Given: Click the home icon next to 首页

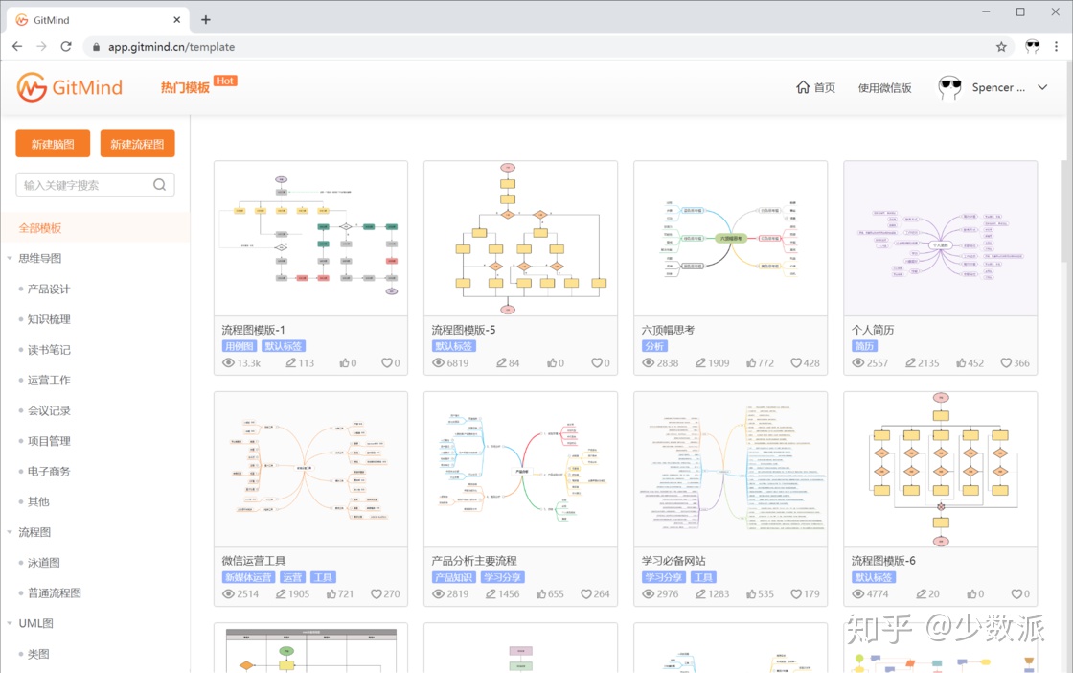Looking at the screenshot, I should point(803,87).
